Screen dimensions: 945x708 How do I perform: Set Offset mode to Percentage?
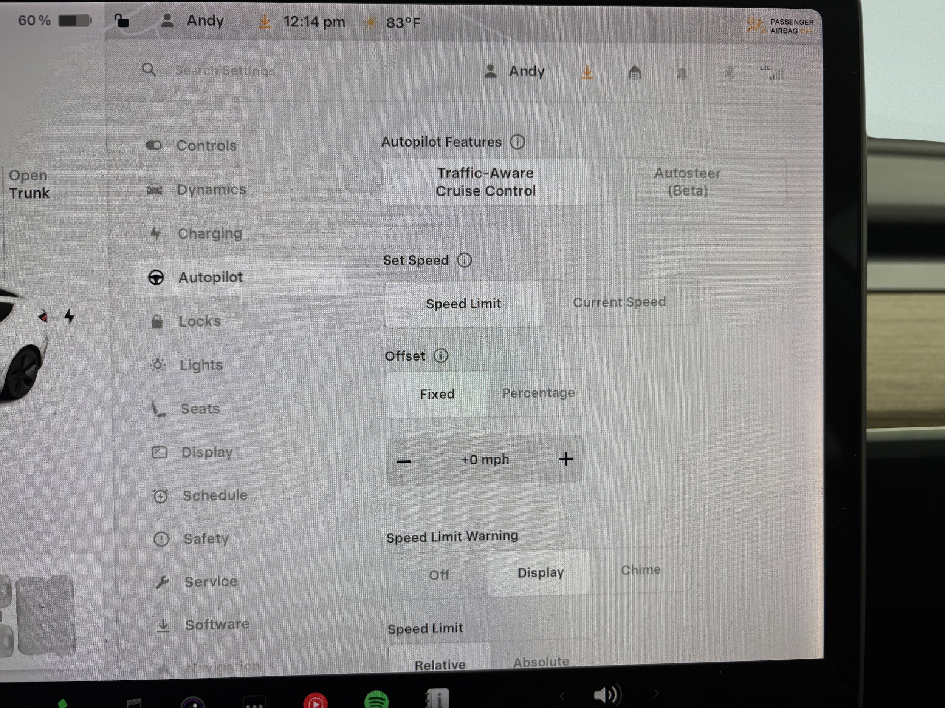click(538, 393)
